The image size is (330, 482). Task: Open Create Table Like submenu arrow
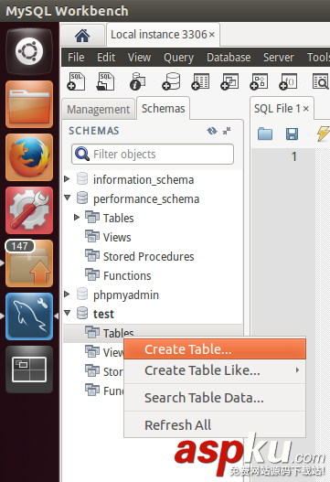click(x=297, y=370)
